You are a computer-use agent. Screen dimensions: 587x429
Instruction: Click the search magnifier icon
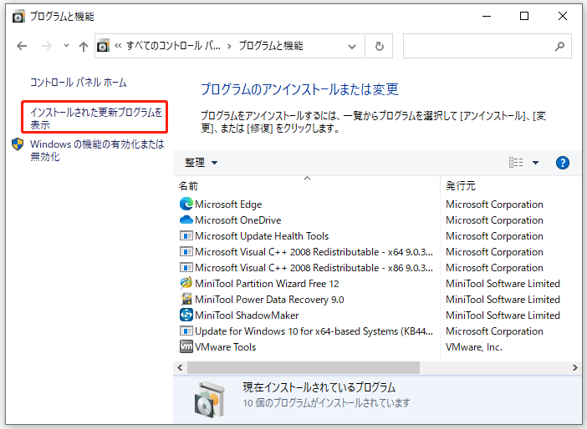point(559,46)
